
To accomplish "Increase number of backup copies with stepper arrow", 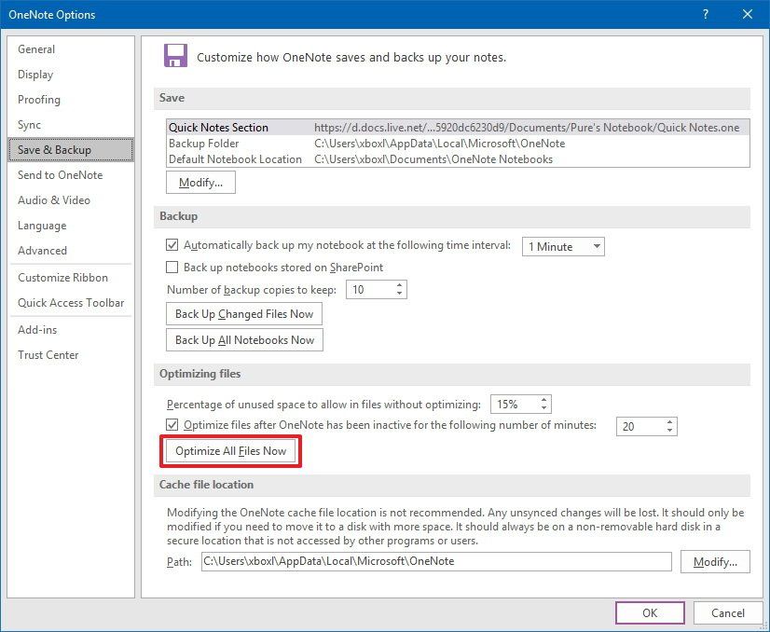I will coord(399,285).
